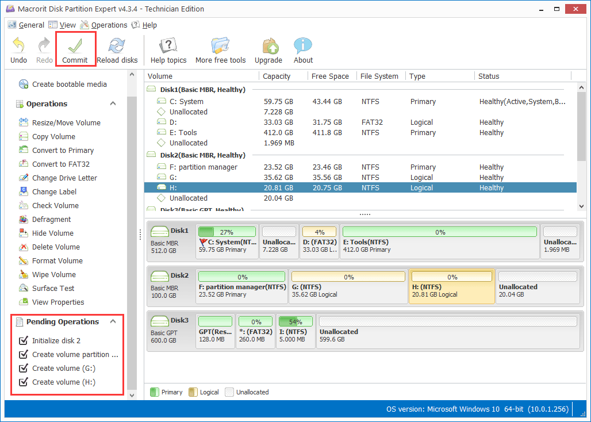Click the Reload disks icon
Screen dimensions: 591x422
click(x=117, y=45)
